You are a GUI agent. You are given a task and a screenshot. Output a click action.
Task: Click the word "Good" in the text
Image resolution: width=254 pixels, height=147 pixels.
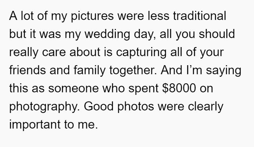[x=98, y=106]
